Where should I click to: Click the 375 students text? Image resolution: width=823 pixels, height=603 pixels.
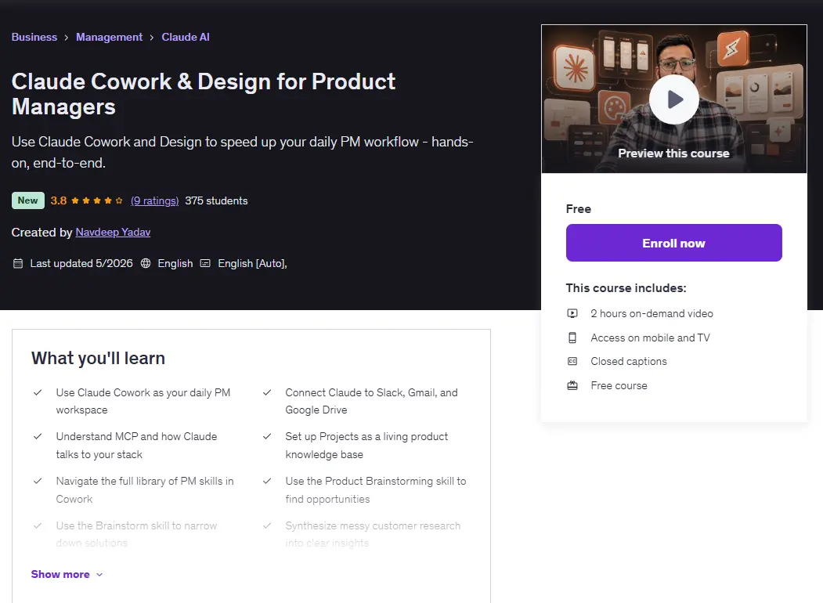click(216, 201)
